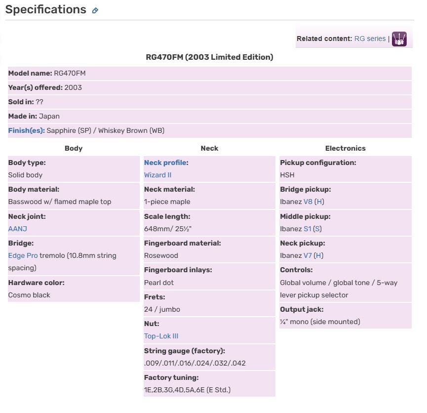427x413 pixels.
Task: Click the Pearl dot inlays value
Action: 159,283
